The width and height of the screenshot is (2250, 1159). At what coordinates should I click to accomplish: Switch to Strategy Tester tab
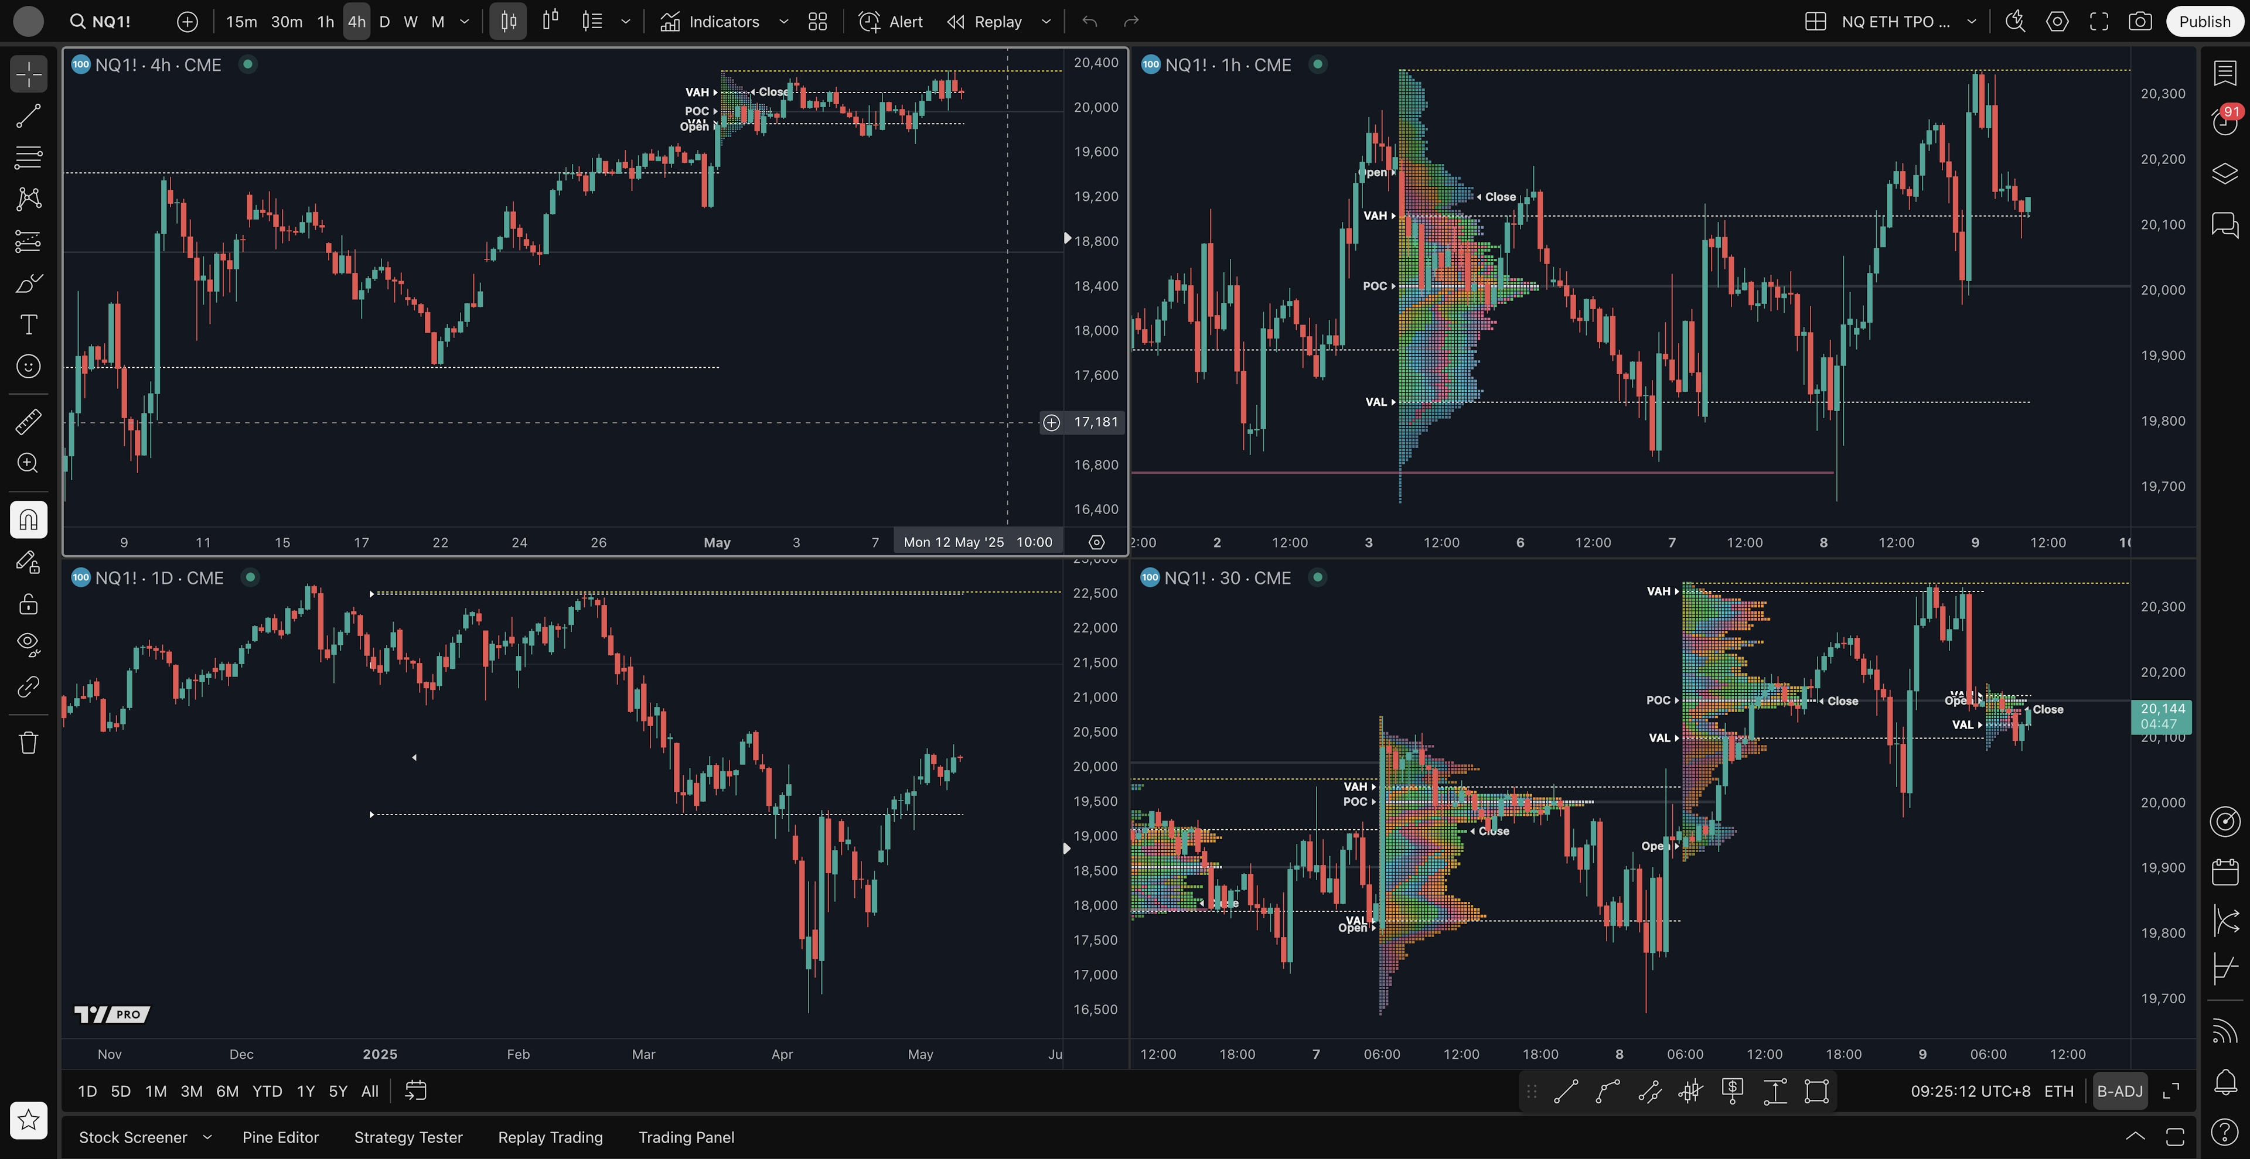tap(408, 1137)
